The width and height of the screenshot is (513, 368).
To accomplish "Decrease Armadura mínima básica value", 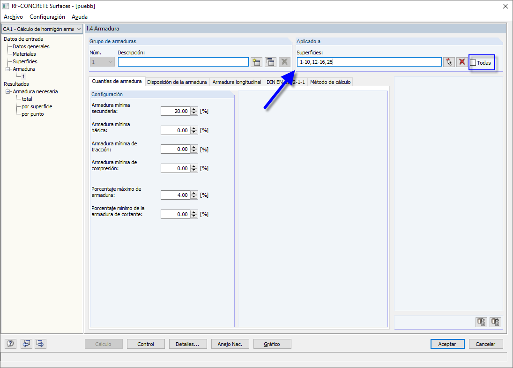I will [194, 132].
